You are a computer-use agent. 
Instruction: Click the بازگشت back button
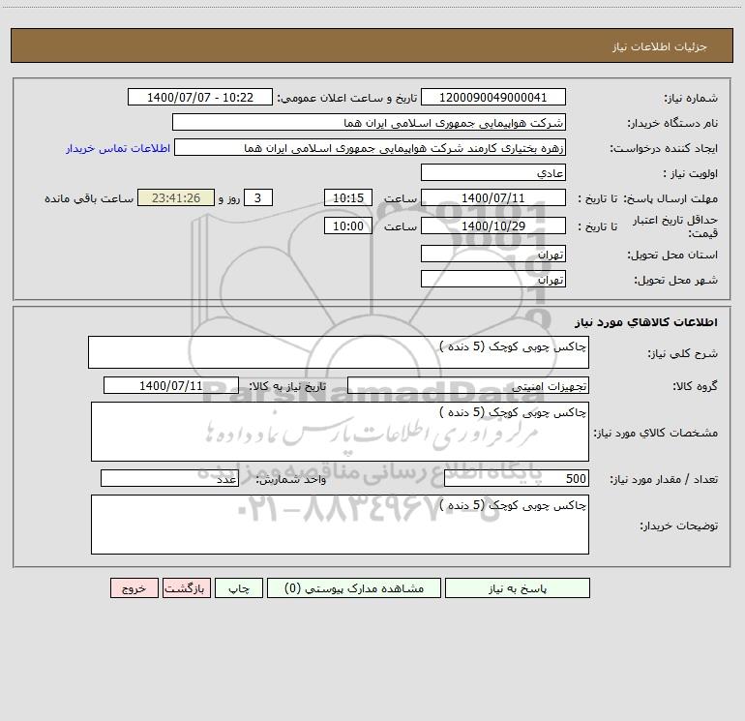tap(186, 587)
